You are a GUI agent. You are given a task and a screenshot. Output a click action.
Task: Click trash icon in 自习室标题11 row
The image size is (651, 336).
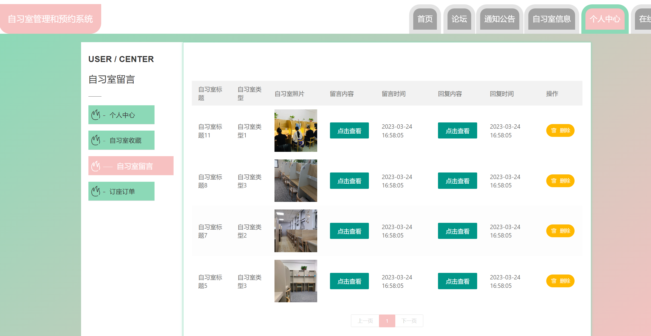[x=554, y=131]
